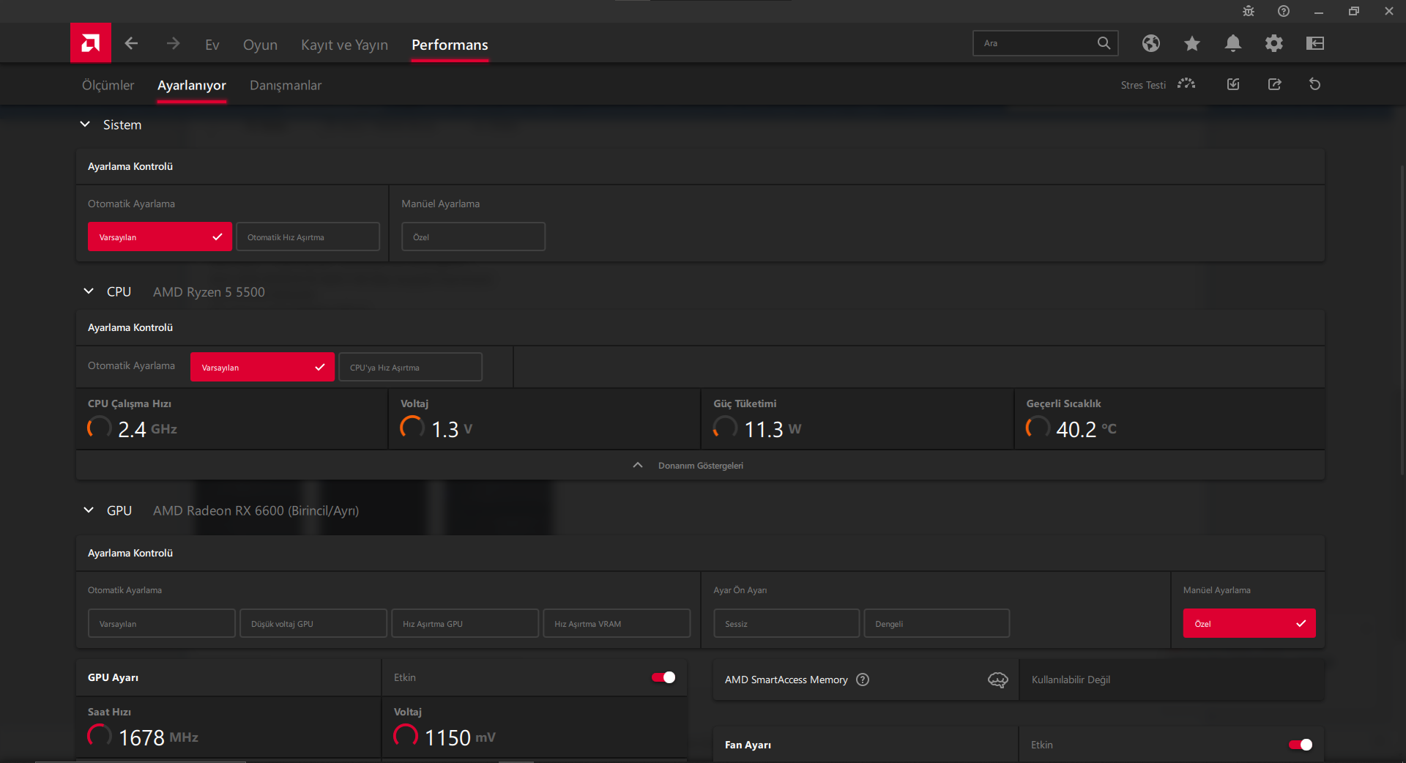The image size is (1406, 763).
Task: Collapse the Sistem section chevron
Action: [x=85, y=124]
